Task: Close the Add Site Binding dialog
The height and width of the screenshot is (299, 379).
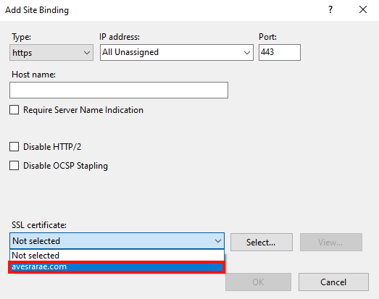Action: 363,10
